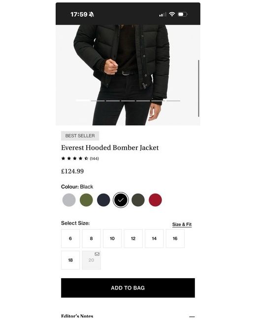Pick the light grey colour swatch
Screen dimensions: 256x320
(69, 200)
